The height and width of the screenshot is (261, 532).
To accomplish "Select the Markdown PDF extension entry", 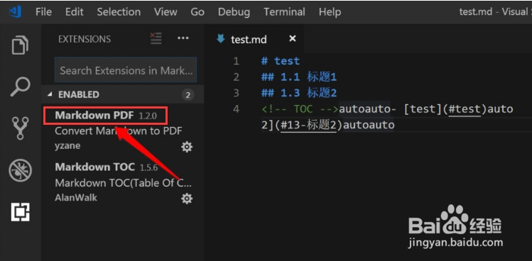I will click(122, 130).
